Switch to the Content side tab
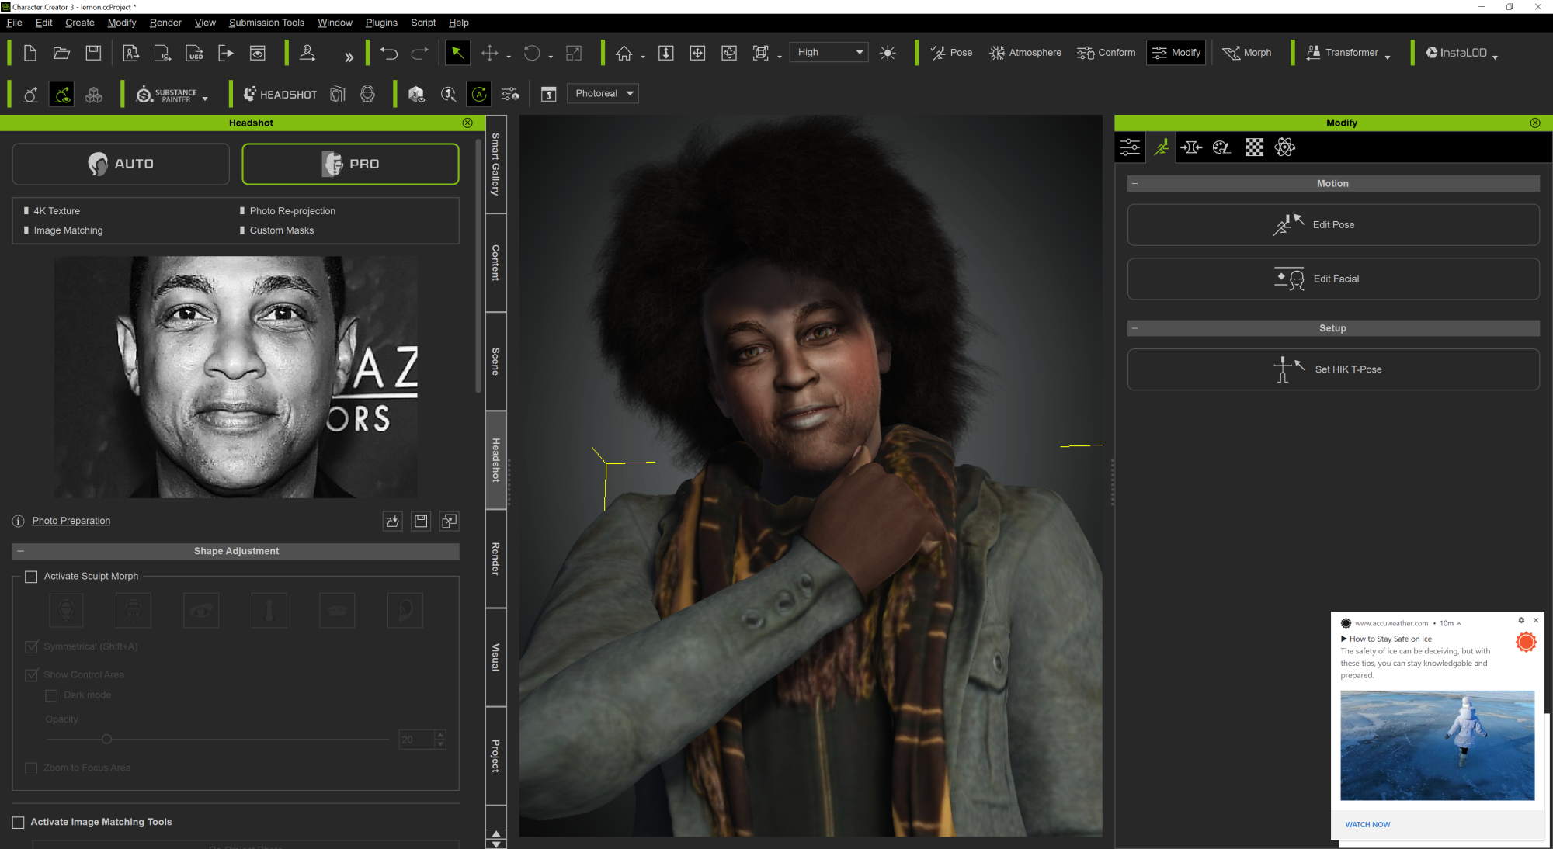1553x849 pixels. (x=496, y=263)
